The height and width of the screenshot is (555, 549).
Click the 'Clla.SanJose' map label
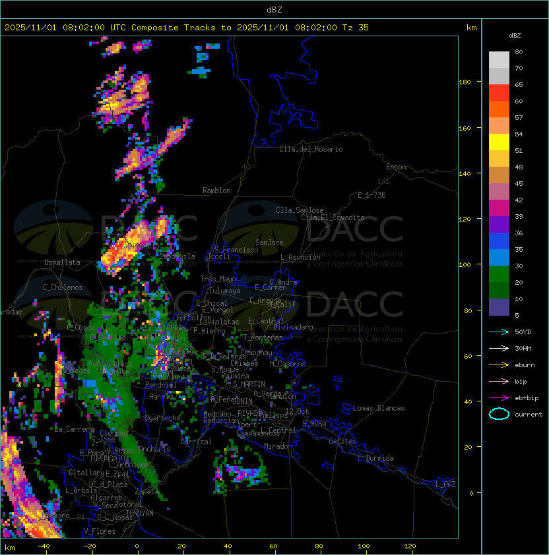pos(300,210)
